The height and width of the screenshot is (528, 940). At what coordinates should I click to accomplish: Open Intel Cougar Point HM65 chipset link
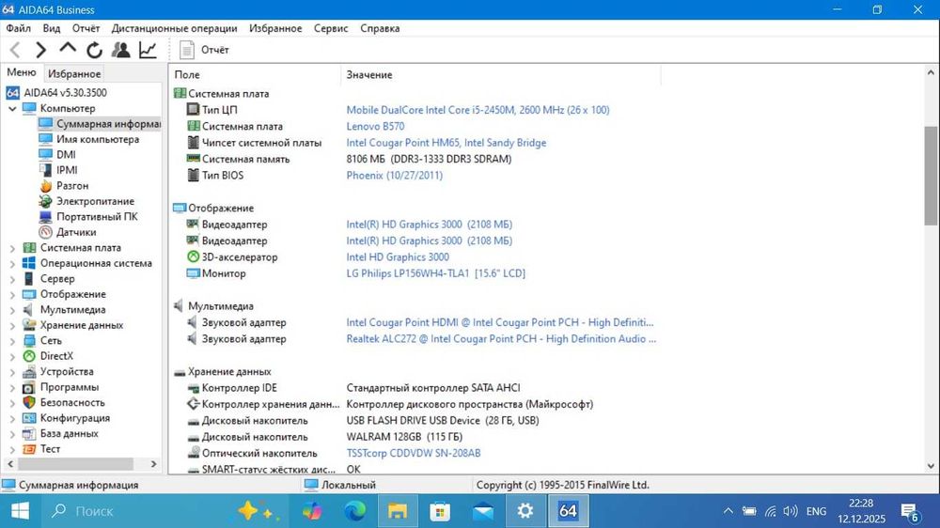click(x=446, y=143)
